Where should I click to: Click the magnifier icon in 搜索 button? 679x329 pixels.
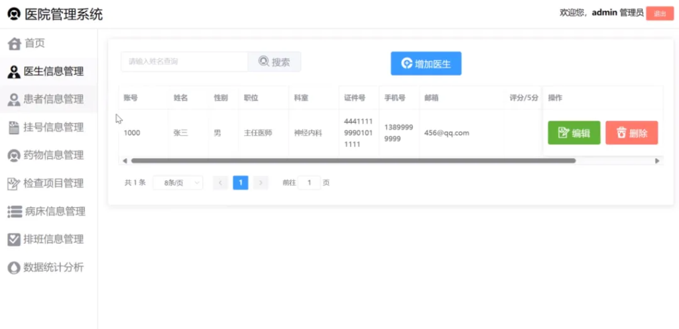(263, 62)
